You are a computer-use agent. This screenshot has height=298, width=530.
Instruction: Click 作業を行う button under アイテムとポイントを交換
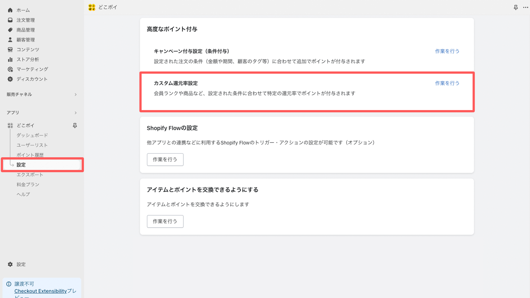[x=165, y=221]
